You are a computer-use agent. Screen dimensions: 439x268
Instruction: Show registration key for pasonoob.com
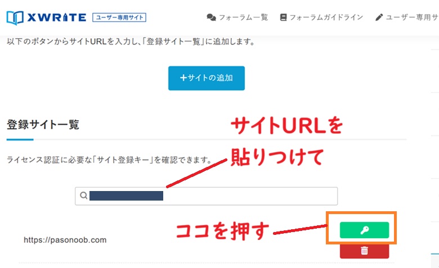tap(364, 230)
